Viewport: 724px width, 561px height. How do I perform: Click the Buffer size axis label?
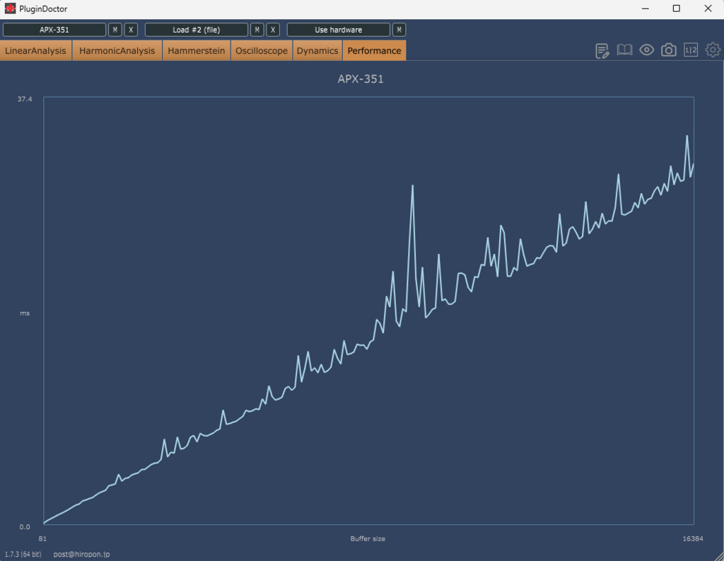coord(368,538)
